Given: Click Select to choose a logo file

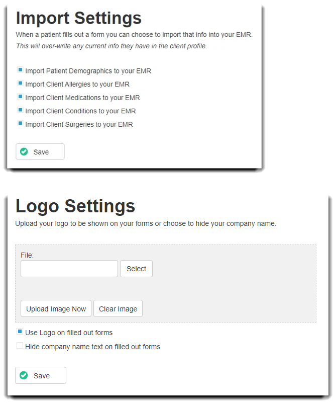Looking at the screenshot, I should tap(136, 268).
